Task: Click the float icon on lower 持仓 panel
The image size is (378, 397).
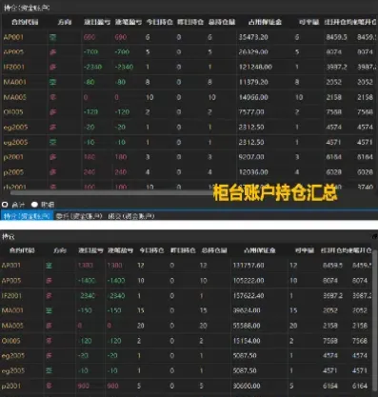Action: coord(374,237)
